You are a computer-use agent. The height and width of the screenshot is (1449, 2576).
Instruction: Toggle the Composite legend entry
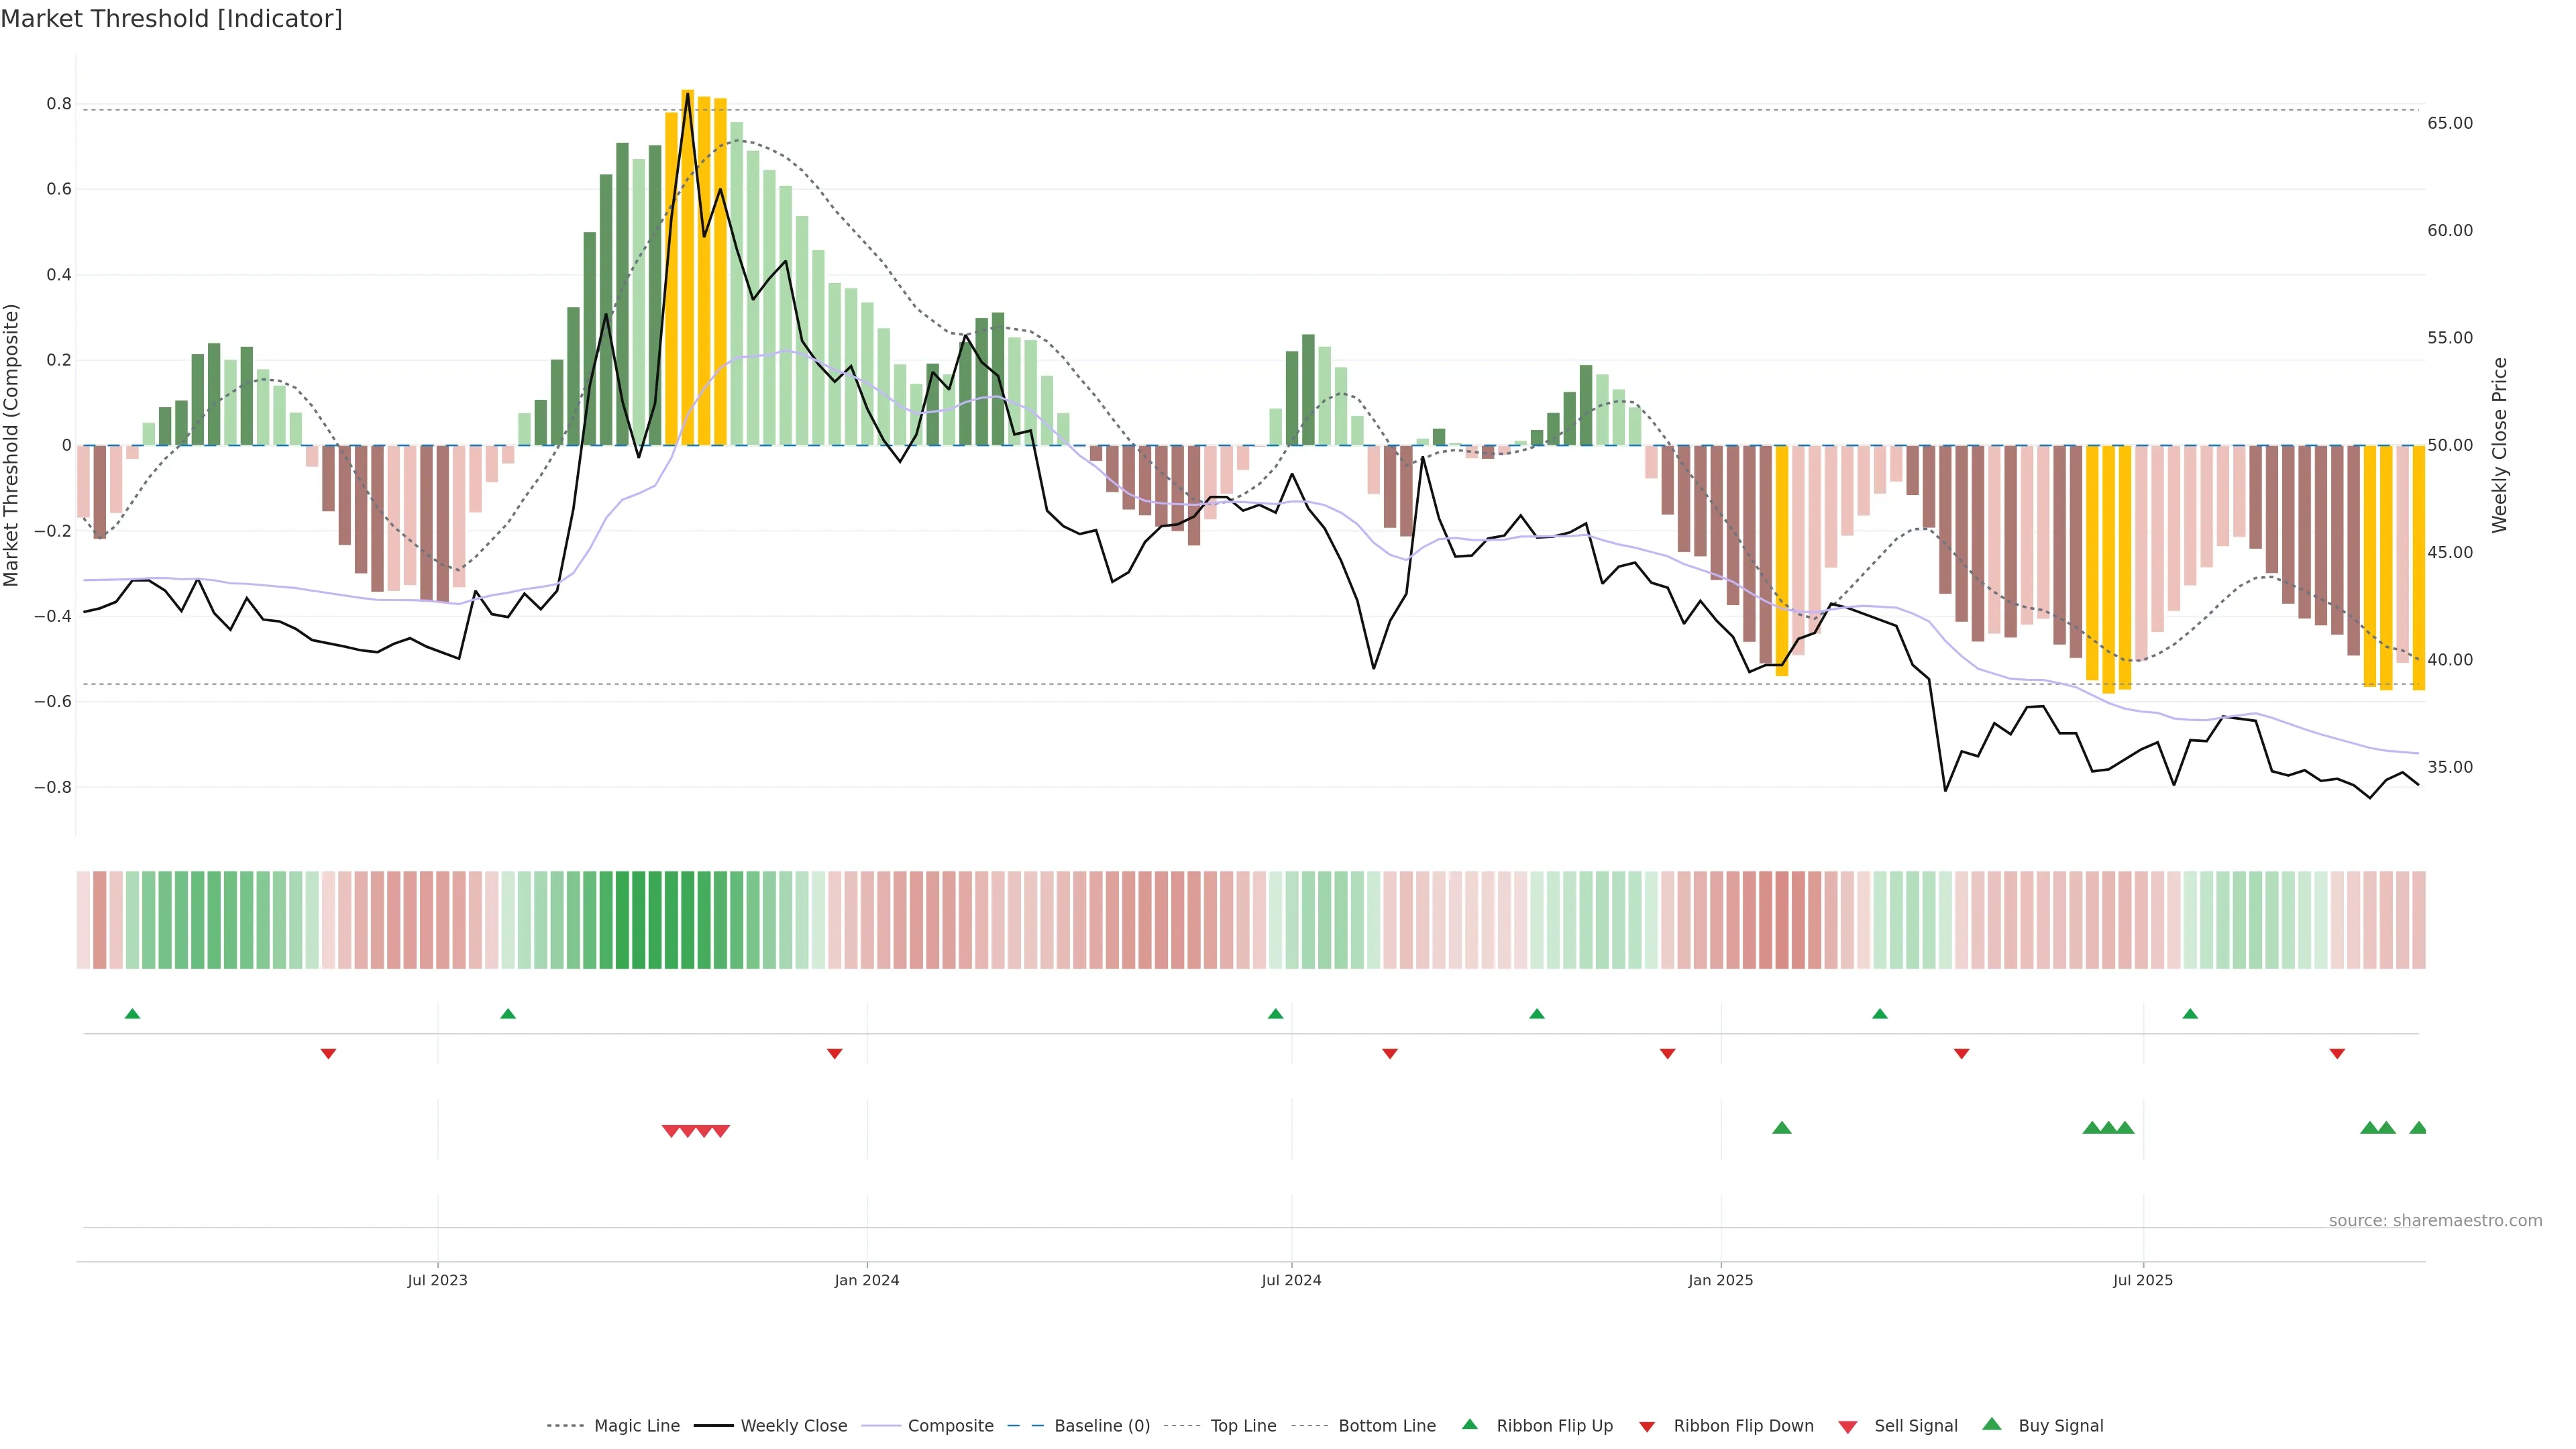tap(950, 1426)
